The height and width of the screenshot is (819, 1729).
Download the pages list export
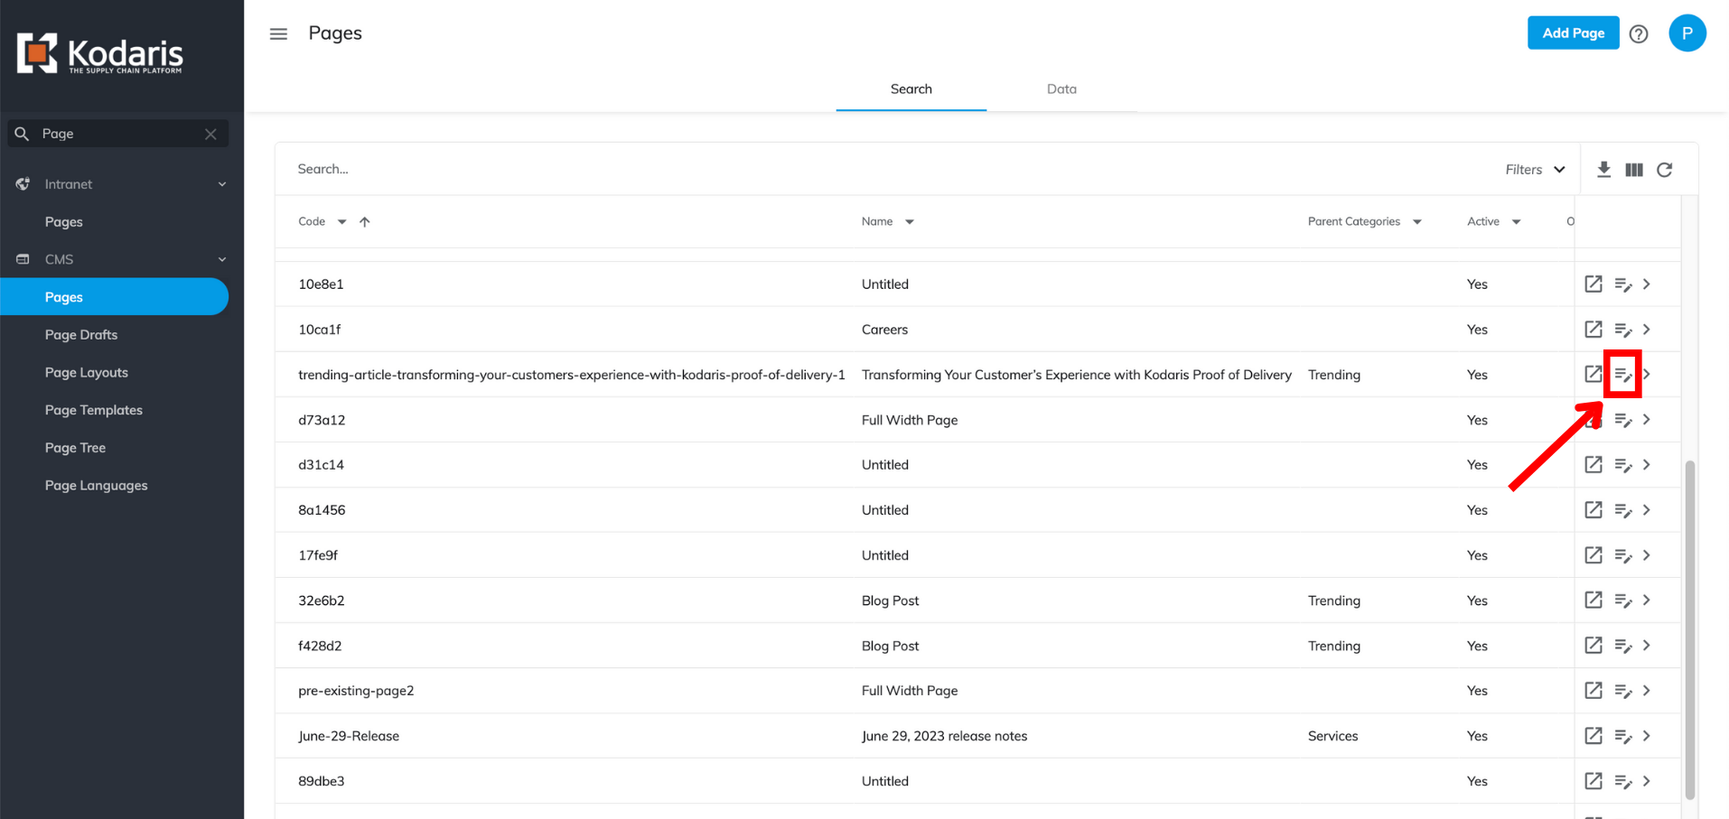[x=1603, y=169]
